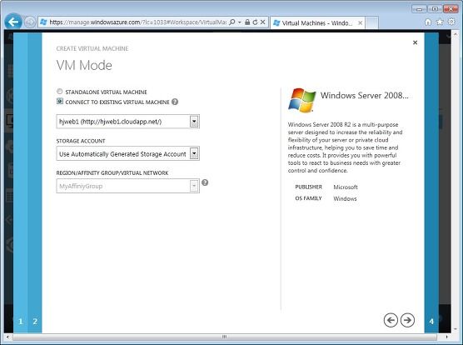The image size is (463, 345).
Task: Jump to wizard step 4
Action: (431, 322)
